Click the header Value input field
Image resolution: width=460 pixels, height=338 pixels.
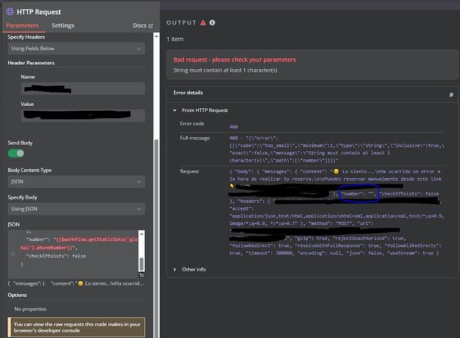point(83,116)
